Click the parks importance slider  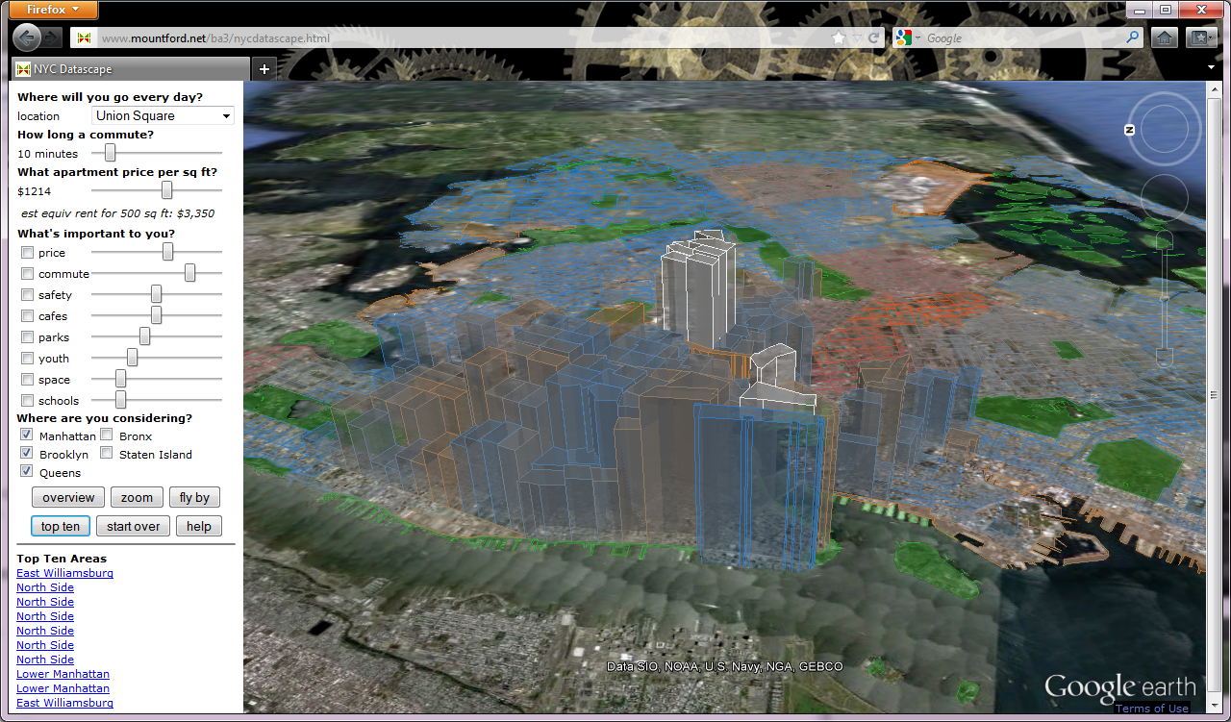pyautogui.click(x=144, y=336)
